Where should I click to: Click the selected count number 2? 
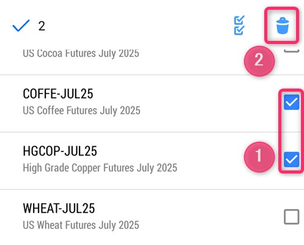point(42,26)
